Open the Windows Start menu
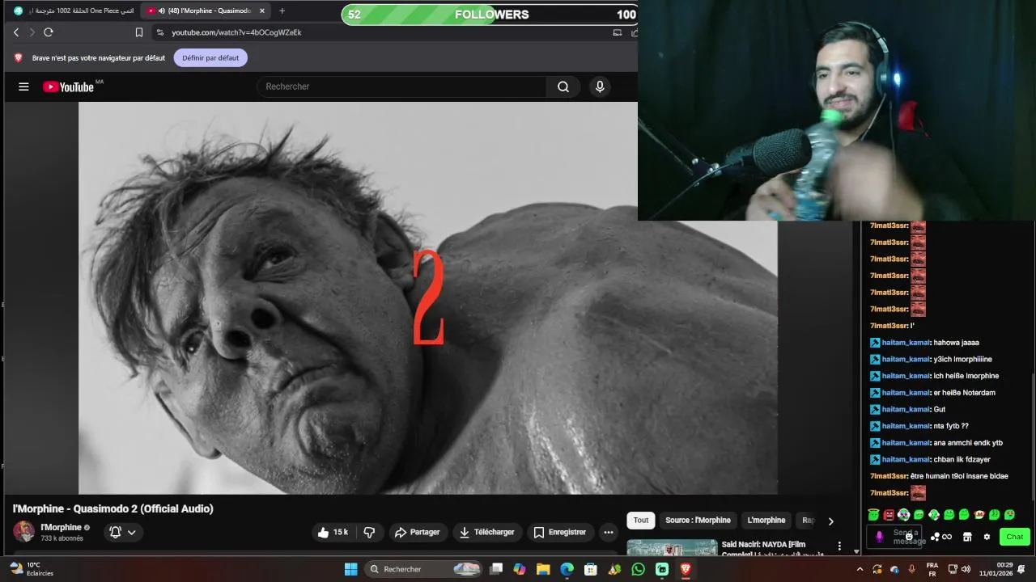The height and width of the screenshot is (582, 1036). [351, 569]
